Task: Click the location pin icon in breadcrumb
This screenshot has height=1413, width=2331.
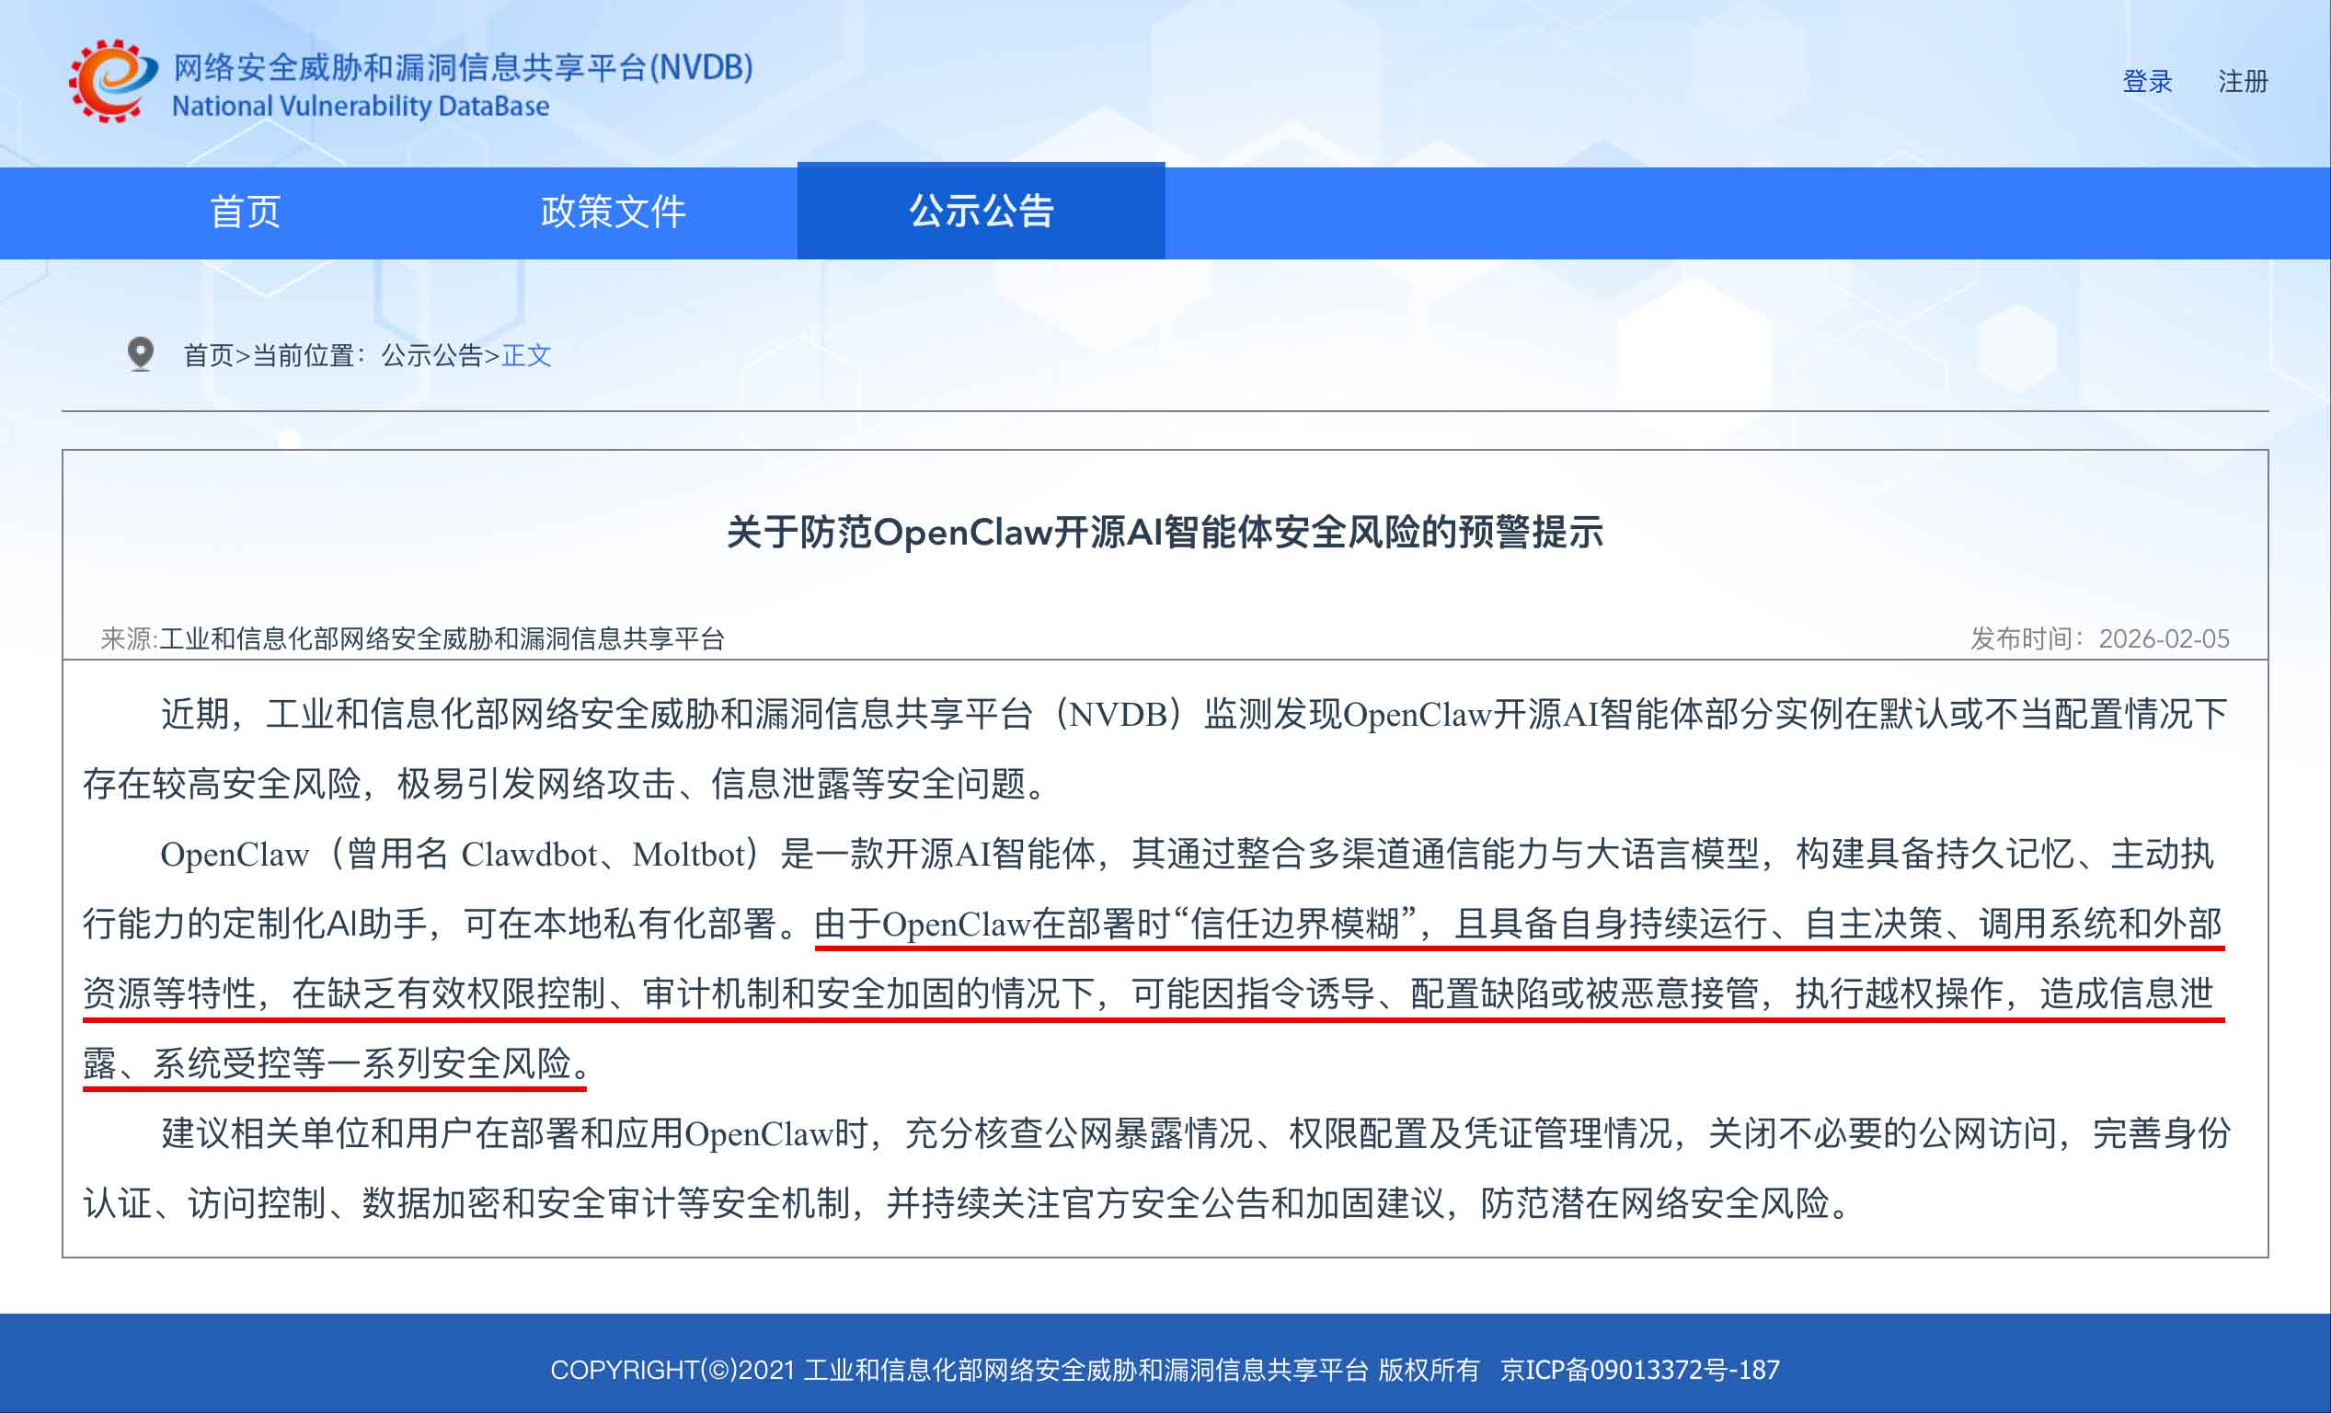Action: 140,354
